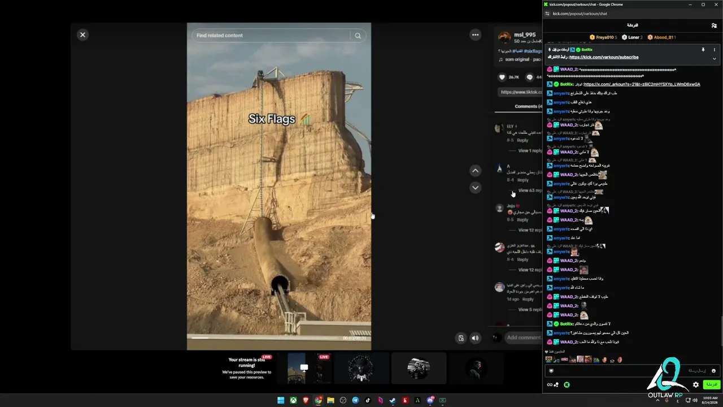Open TikTok from the taskbar
723x407 pixels.
click(368, 400)
